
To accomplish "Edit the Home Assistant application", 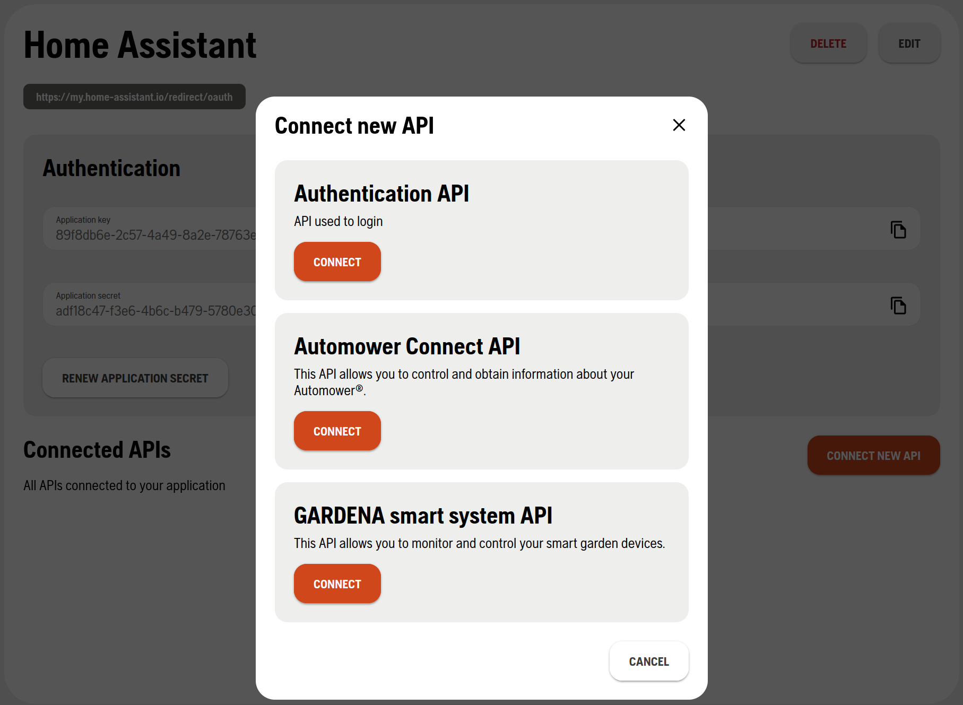I will [909, 43].
